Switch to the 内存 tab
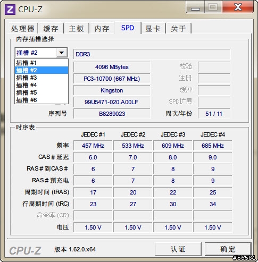Image resolution: width=258 pixels, height=262 pixels. pos(102,28)
